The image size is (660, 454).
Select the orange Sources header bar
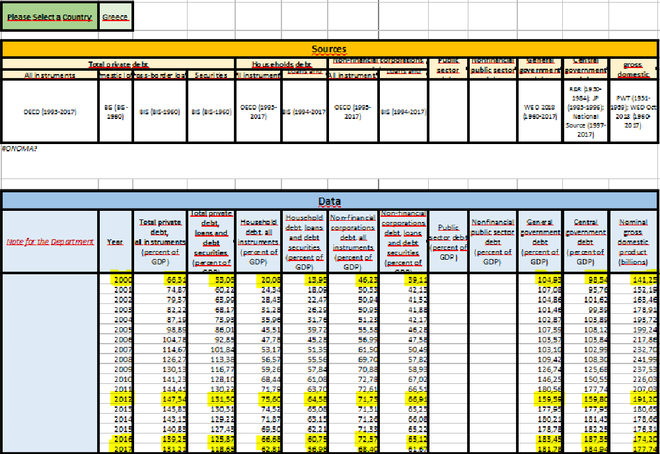329,49
